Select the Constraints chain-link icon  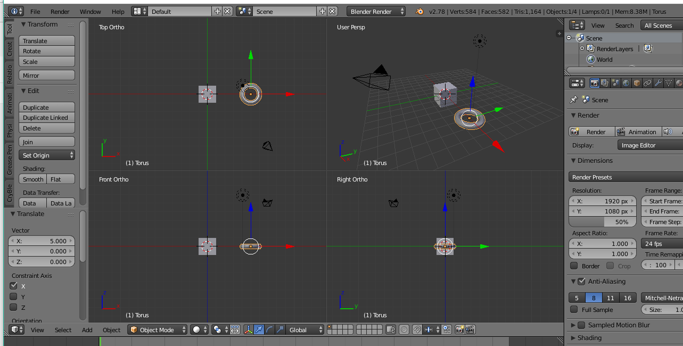(x=648, y=83)
